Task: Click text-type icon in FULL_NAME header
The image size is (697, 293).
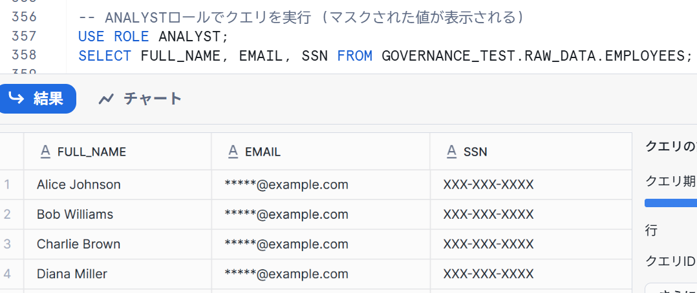Action: click(x=45, y=152)
